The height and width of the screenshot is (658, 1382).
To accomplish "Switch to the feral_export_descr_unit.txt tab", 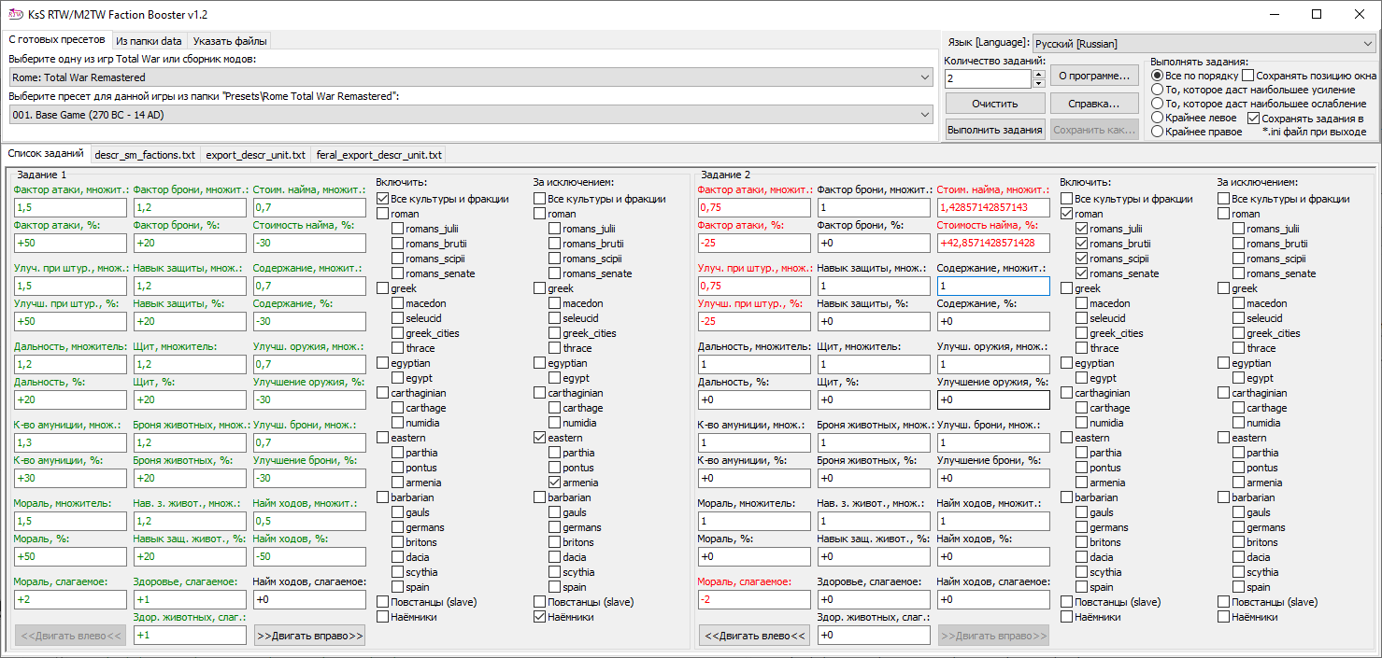I will point(378,154).
